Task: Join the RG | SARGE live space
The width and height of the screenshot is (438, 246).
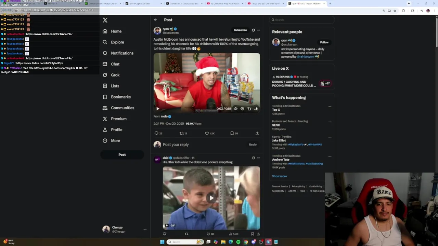Action: pyautogui.click(x=301, y=81)
